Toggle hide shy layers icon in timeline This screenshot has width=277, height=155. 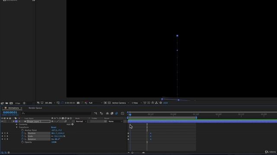(107, 113)
